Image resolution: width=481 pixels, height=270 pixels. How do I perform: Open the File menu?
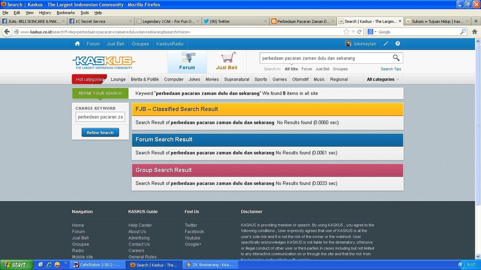coord(5,13)
